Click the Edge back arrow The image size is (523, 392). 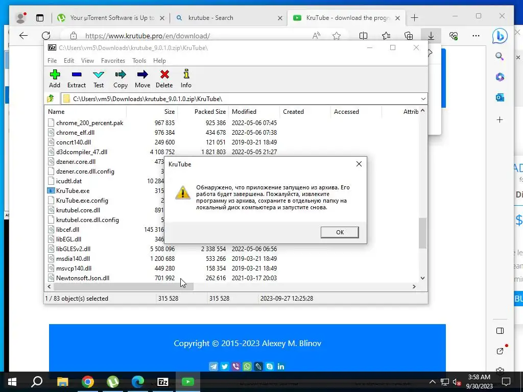[x=23, y=36]
